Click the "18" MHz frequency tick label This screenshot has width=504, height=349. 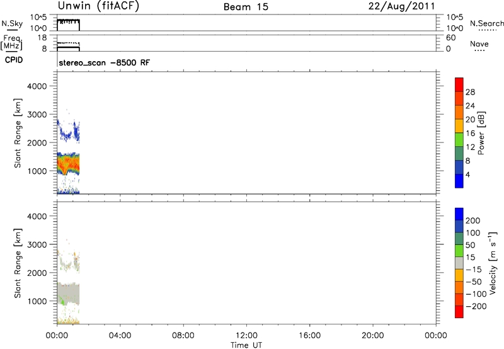click(x=42, y=38)
